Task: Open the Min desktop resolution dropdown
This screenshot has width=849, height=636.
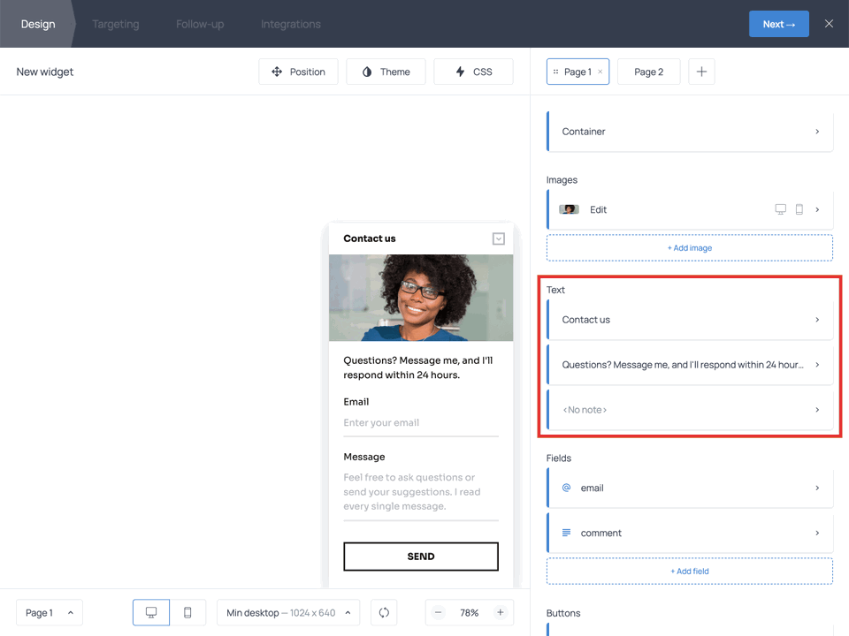Action: [287, 612]
